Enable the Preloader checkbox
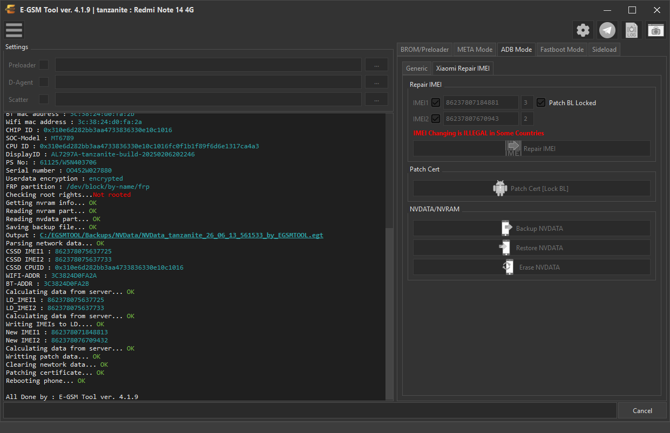Viewport: 670px width, 433px height. click(x=44, y=65)
